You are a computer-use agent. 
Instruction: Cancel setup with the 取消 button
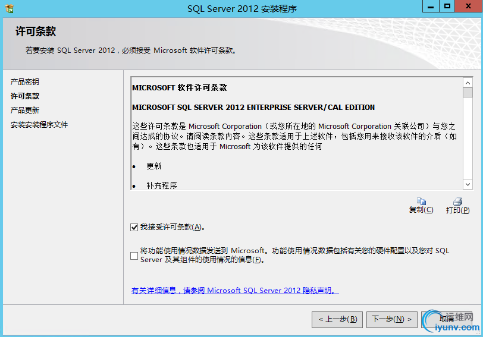point(447,319)
